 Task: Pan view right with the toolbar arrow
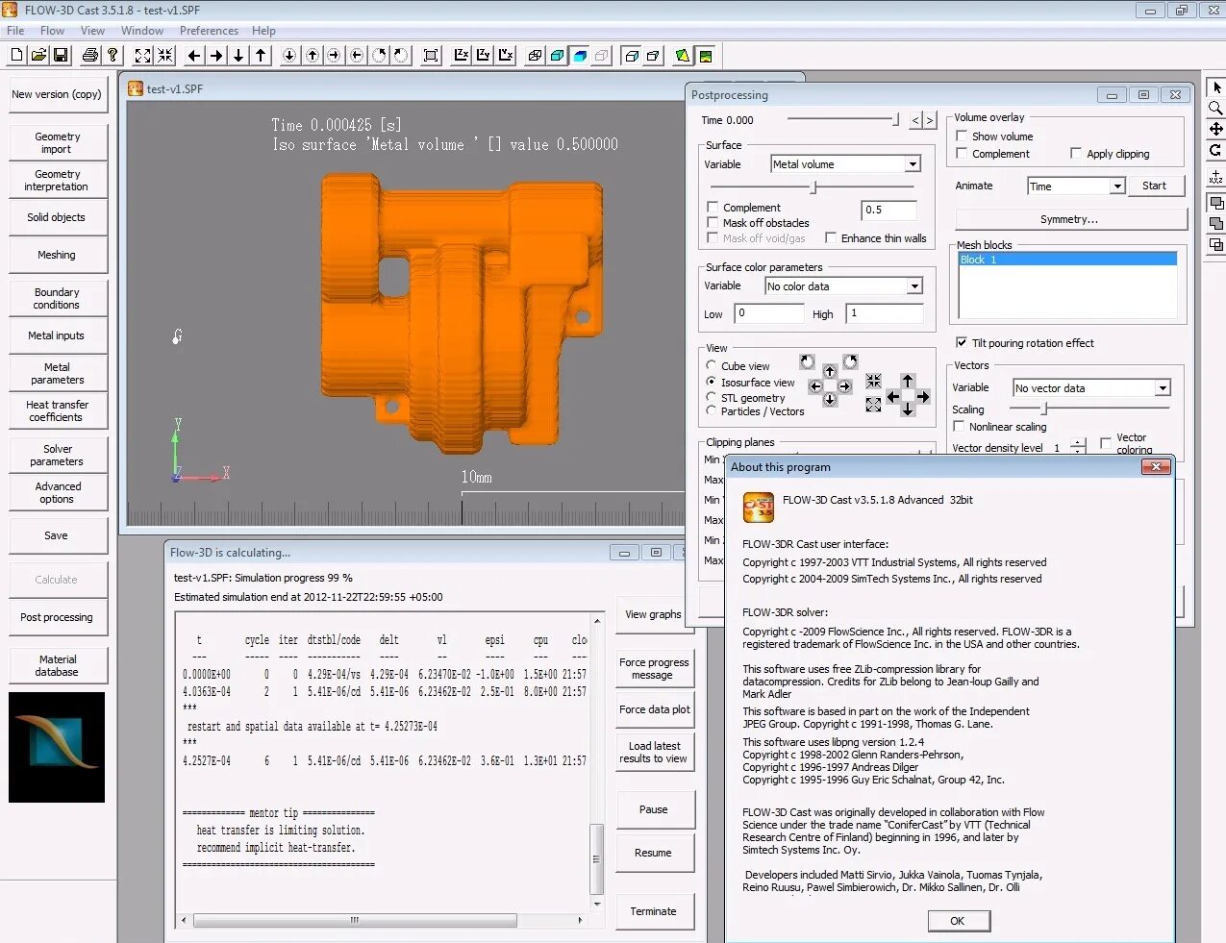click(x=216, y=56)
